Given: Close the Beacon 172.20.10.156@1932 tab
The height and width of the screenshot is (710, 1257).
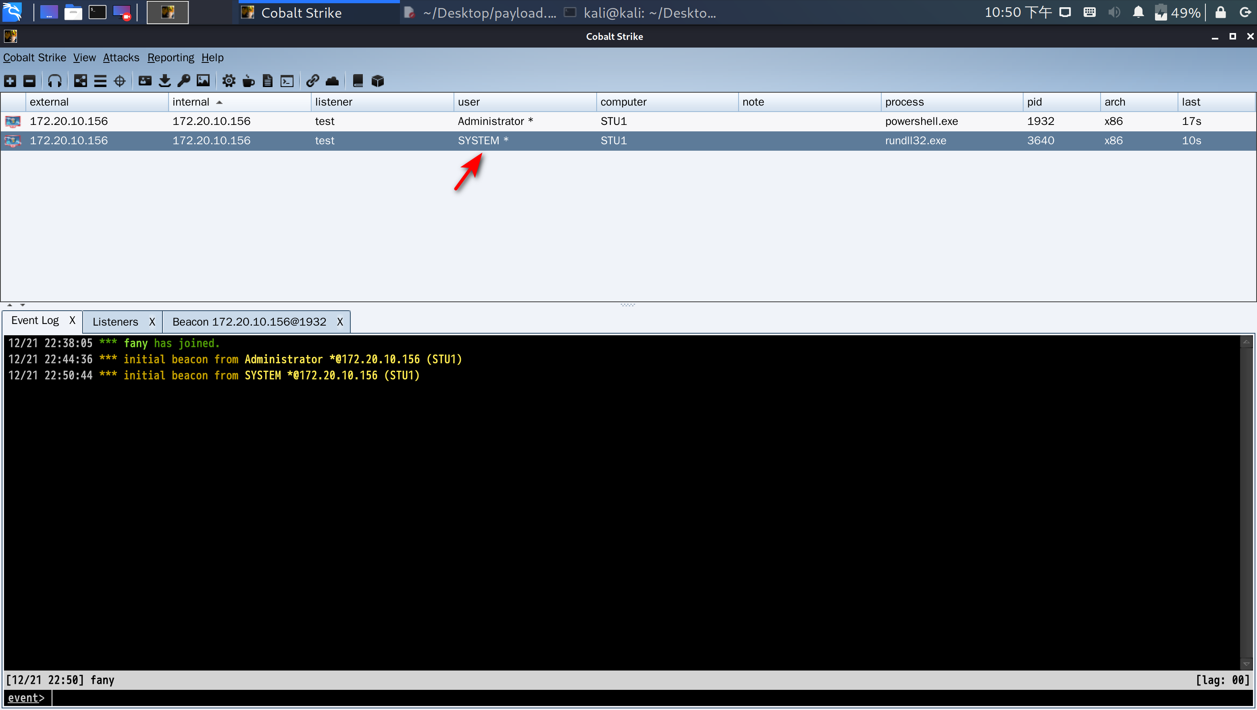Looking at the screenshot, I should point(339,322).
